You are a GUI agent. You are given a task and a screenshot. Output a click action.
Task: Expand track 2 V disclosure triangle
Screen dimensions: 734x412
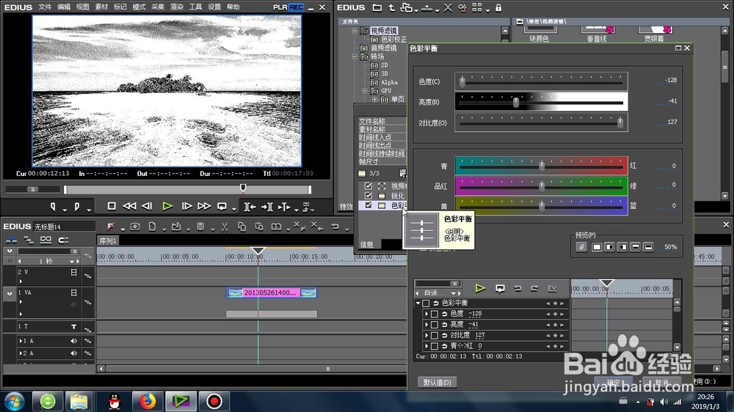tap(21, 281)
